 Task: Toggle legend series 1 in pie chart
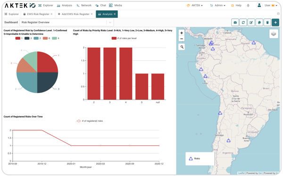coord(19,38)
